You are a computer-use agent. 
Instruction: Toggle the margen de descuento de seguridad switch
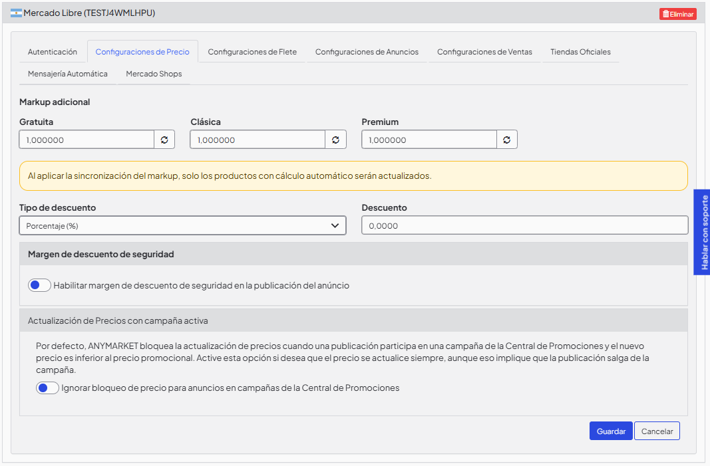(x=39, y=285)
